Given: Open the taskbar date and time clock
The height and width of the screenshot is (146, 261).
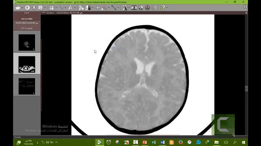Looking at the screenshot, I should click(28, 142).
